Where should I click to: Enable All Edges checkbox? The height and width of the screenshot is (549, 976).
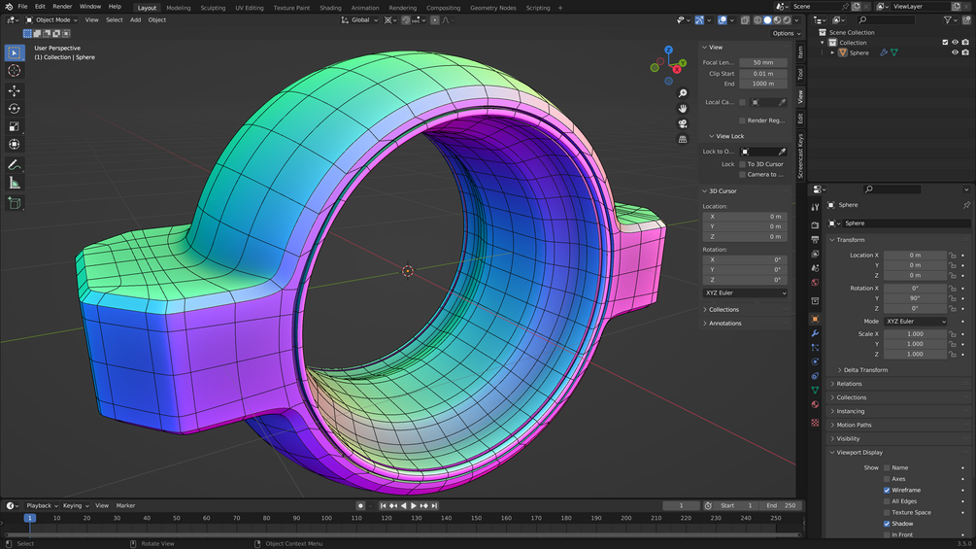[x=887, y=501]
